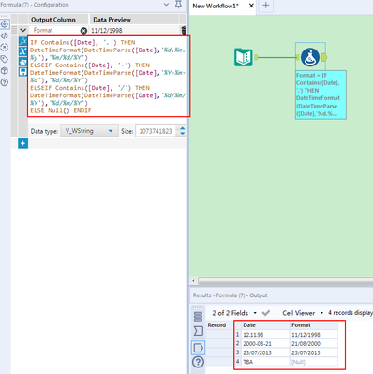
Task: Clear the Format column name with the X
Action: [x=83, y=31]
